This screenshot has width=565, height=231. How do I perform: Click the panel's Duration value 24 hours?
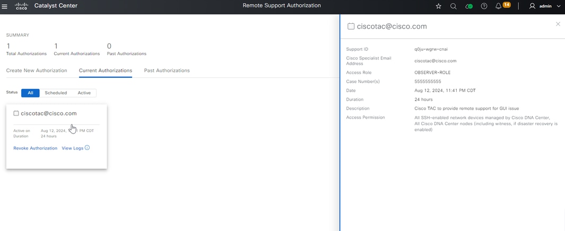click(423, 99)
